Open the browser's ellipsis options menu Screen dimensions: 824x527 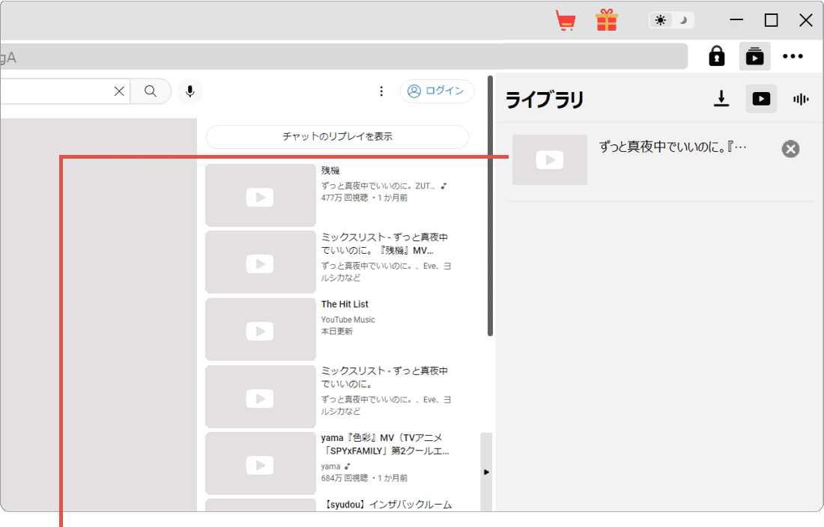click(793, 56)
